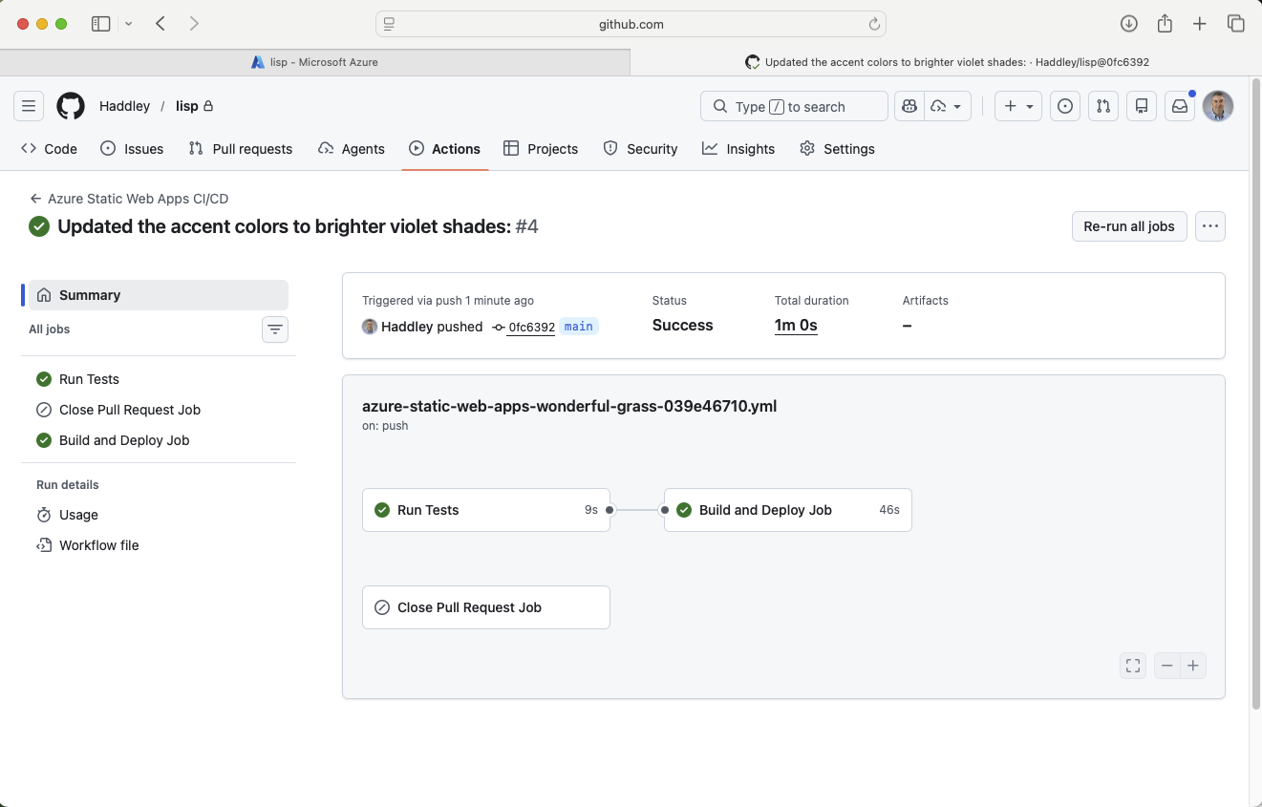Open the notifications inbox icon
The width and height of the screenshot is (1262, 807).
(1180, 106)
